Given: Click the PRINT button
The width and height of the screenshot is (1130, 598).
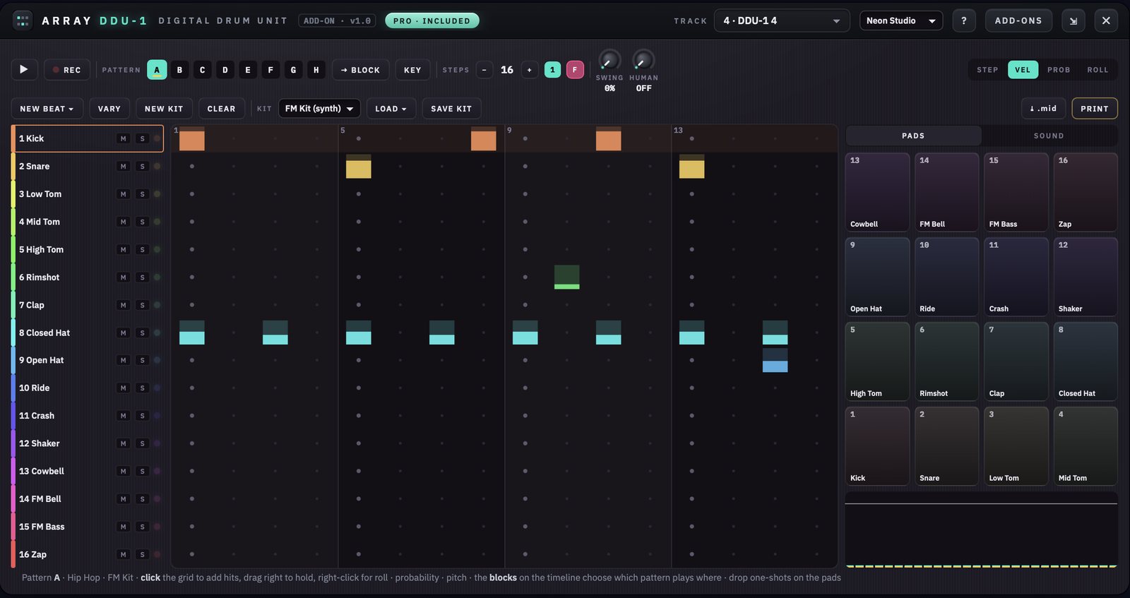Looking at the screenshot, I should tap(1095, 109).
